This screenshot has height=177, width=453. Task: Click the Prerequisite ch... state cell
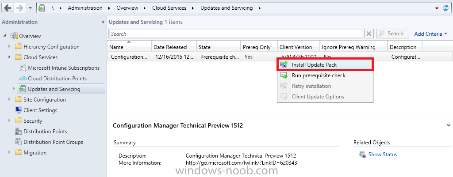tap(219, 57)
